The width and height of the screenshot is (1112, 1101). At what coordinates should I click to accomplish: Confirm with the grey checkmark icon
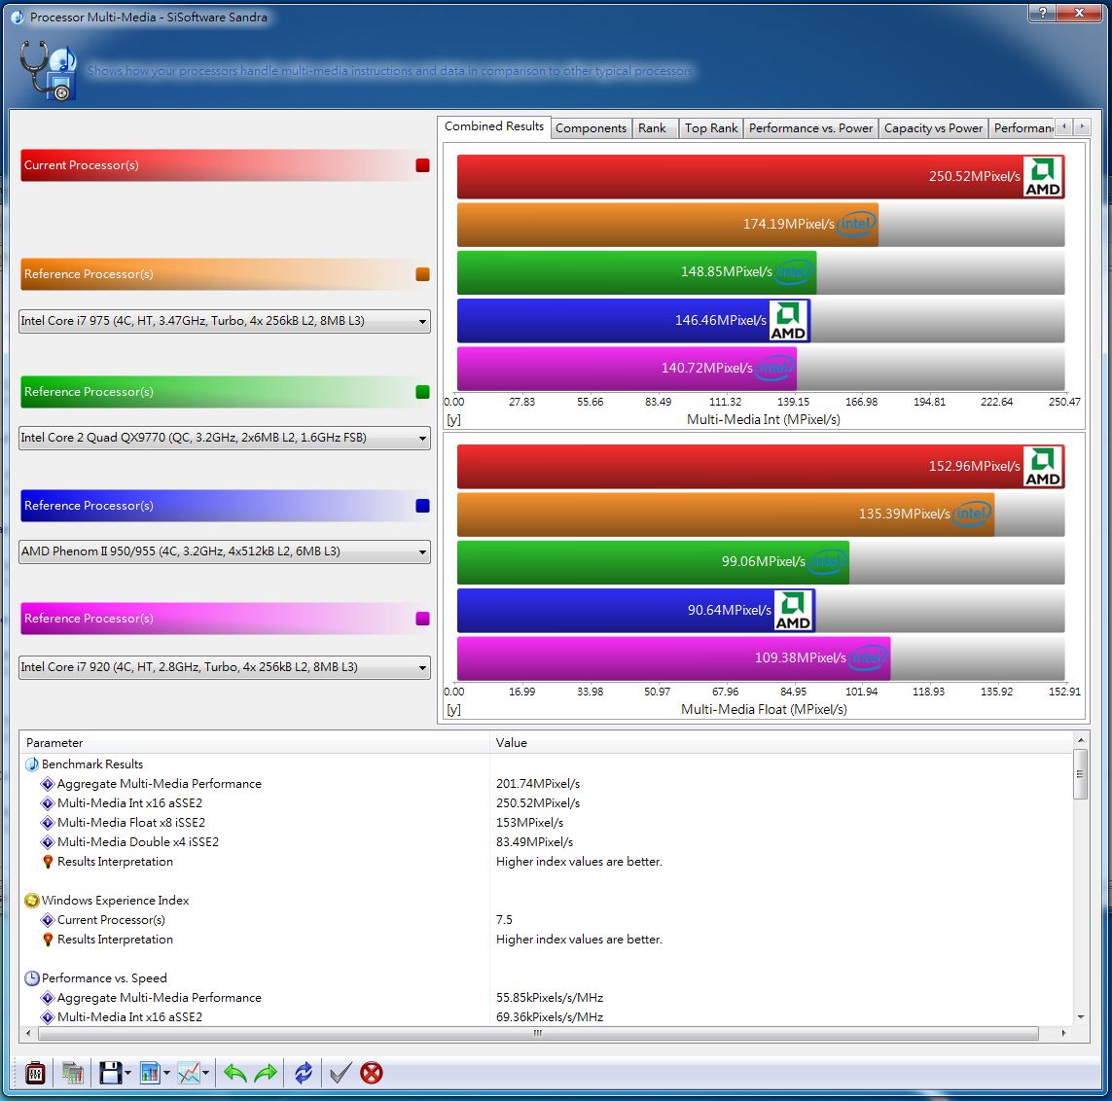tap(340, 1073)
